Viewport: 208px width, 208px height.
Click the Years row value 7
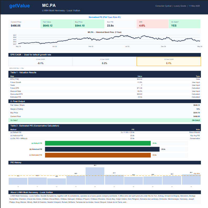[x=142, y=85]
